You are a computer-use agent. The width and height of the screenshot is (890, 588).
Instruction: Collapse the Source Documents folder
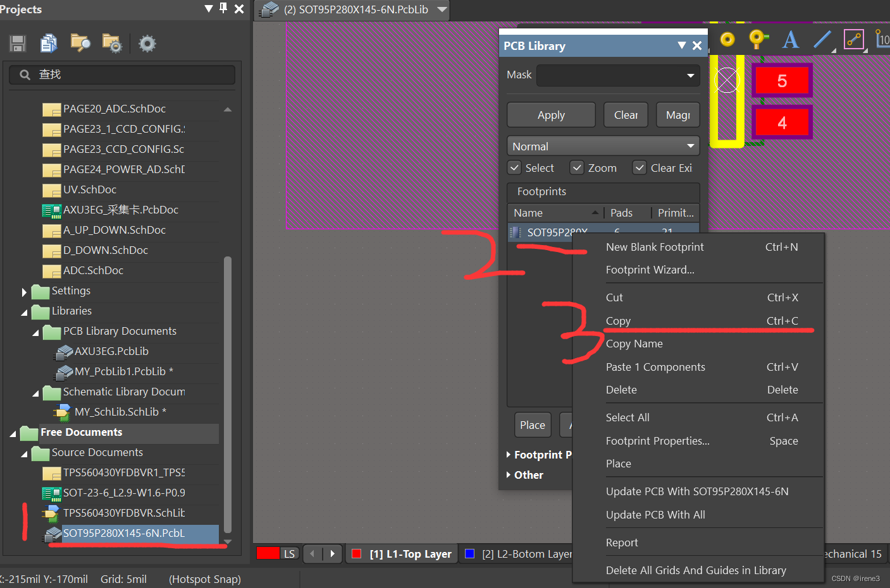pos(24,453)
